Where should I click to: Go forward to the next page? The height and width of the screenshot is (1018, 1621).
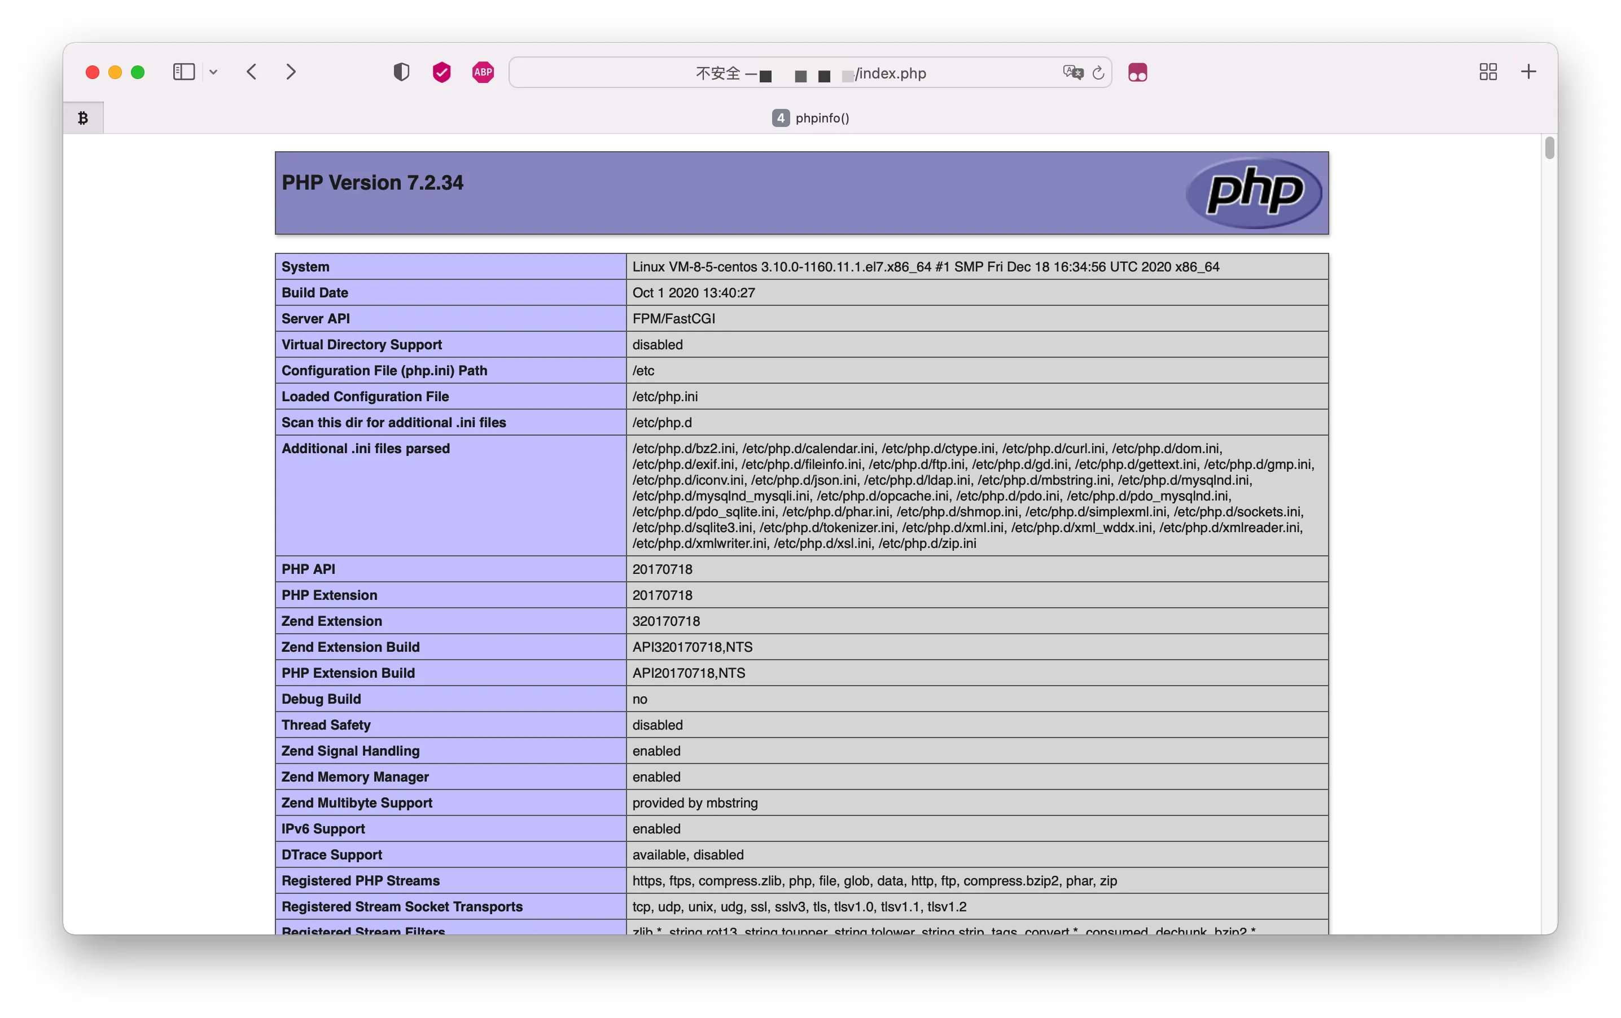[291, 72]
